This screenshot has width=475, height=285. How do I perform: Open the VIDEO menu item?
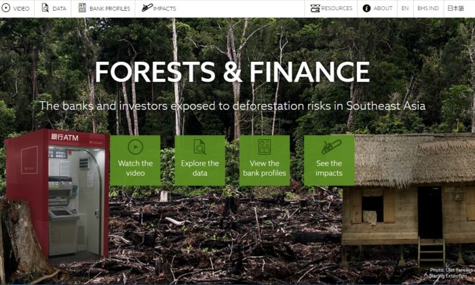click(x=17, y=8)
